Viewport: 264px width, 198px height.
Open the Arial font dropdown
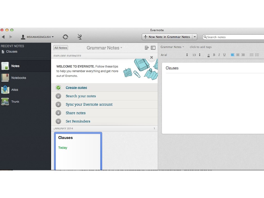click(x=174, y=55)
